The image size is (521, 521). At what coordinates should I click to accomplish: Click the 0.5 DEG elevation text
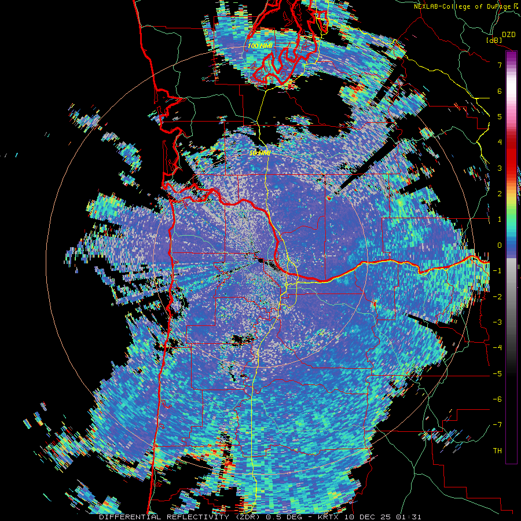pos(285,517)
